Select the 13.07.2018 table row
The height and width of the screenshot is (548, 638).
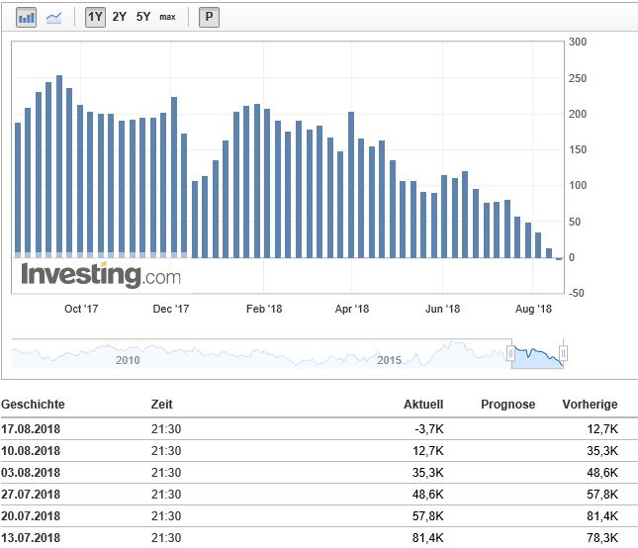click(x=319, y=537)
